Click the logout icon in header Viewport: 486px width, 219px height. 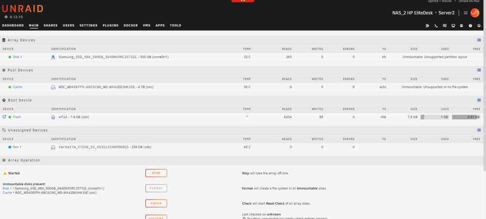pos(427,26)
